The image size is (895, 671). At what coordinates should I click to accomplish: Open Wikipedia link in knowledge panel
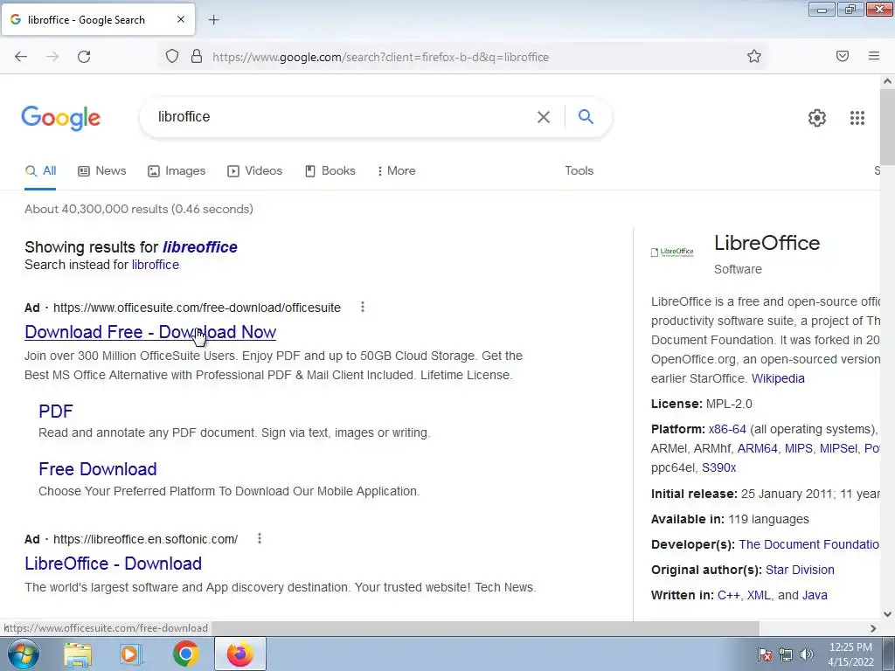point(778,378)
